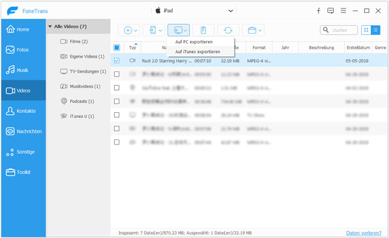Click the Apple device icon
The image size is (389, 238).
pos(158,10)
